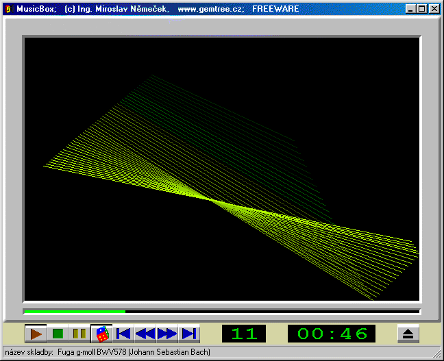Minimize the MusicBox window
Image resolution: width=444 pixels, height=361 pixels.
[x=410, y=9]
